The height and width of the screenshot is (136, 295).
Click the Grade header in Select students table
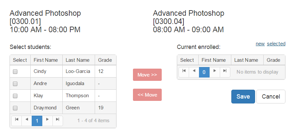(105, 60)
